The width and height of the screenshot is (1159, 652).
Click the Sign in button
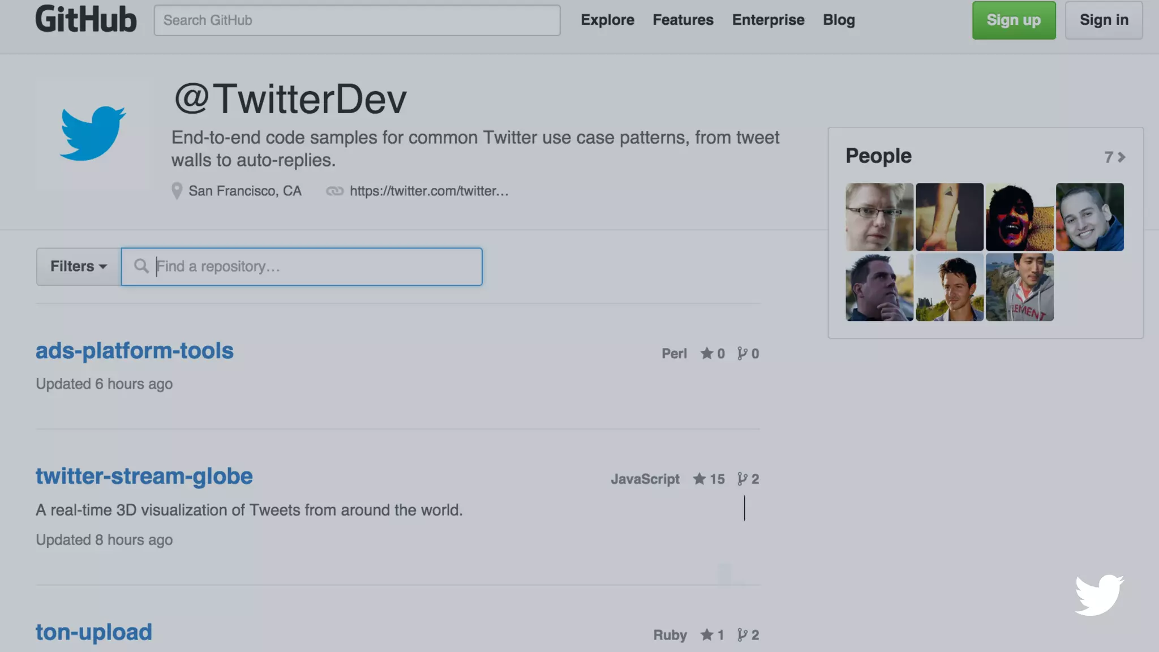tap(1104, 20)
